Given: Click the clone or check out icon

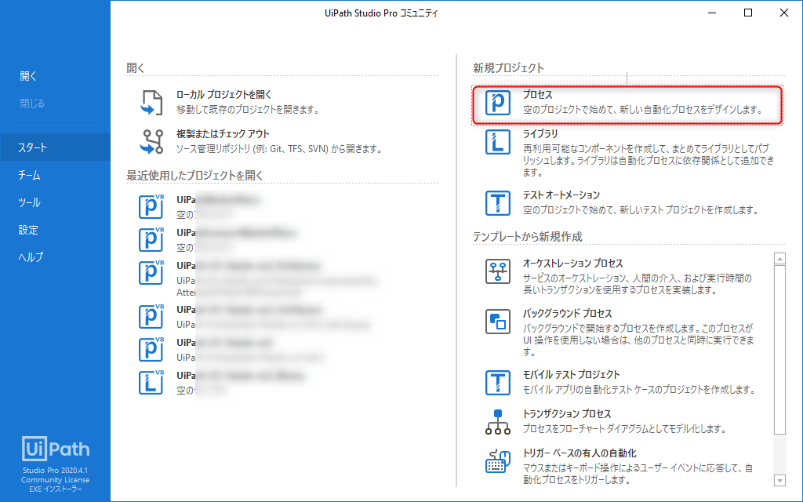Looking at the screenshot, I should point(151,142).
